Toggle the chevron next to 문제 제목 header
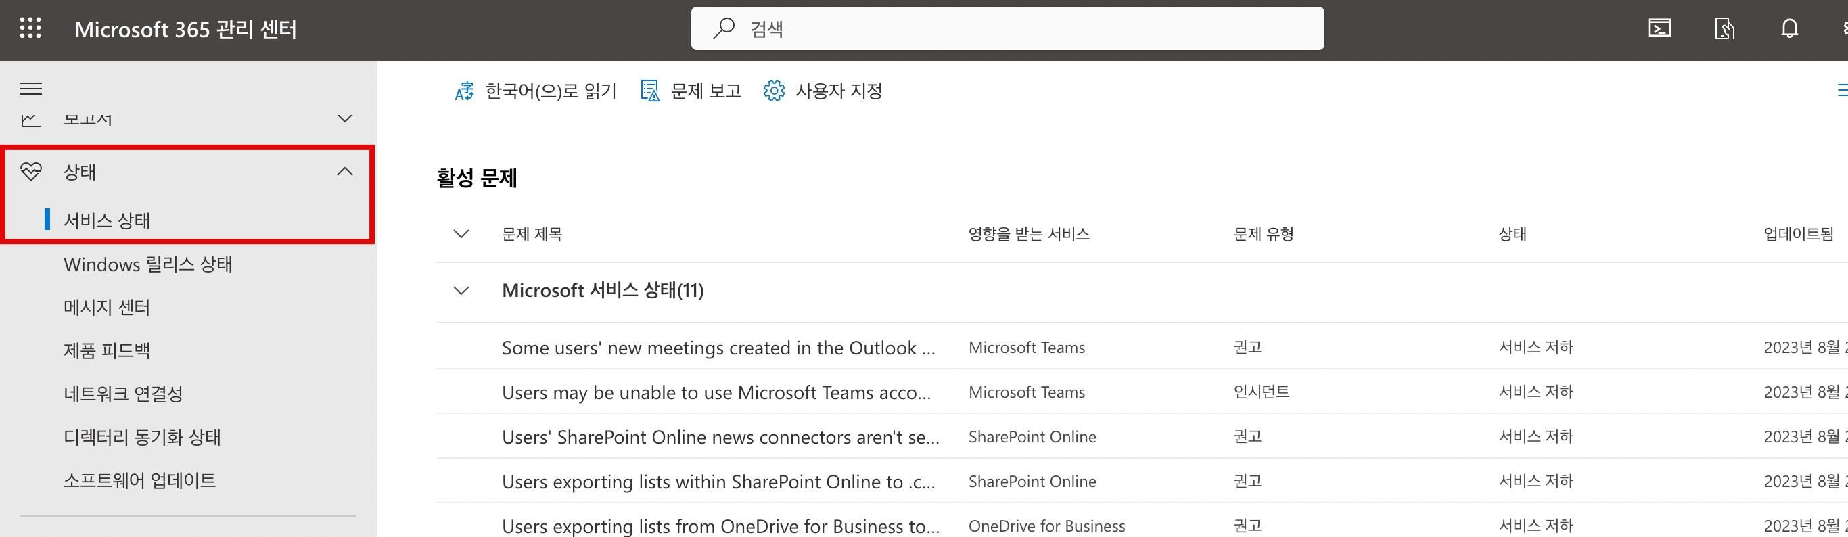 (461, 234)
